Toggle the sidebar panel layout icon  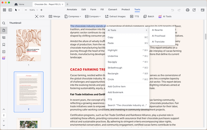[x=10, y=10]
